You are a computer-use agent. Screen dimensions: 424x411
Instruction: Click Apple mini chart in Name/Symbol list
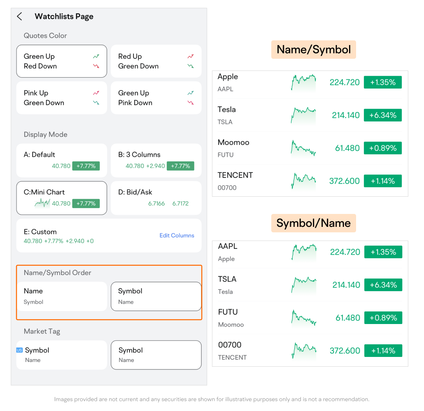click(x=303, y=82)
